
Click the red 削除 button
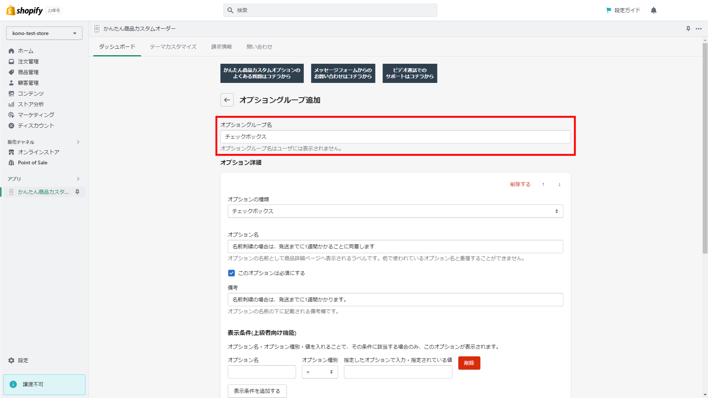click(469, 363)
